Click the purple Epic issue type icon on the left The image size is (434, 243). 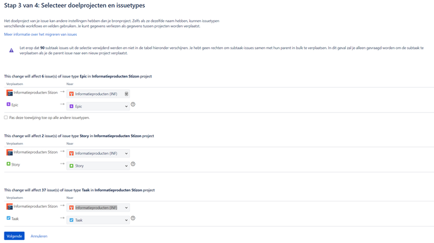9,105
